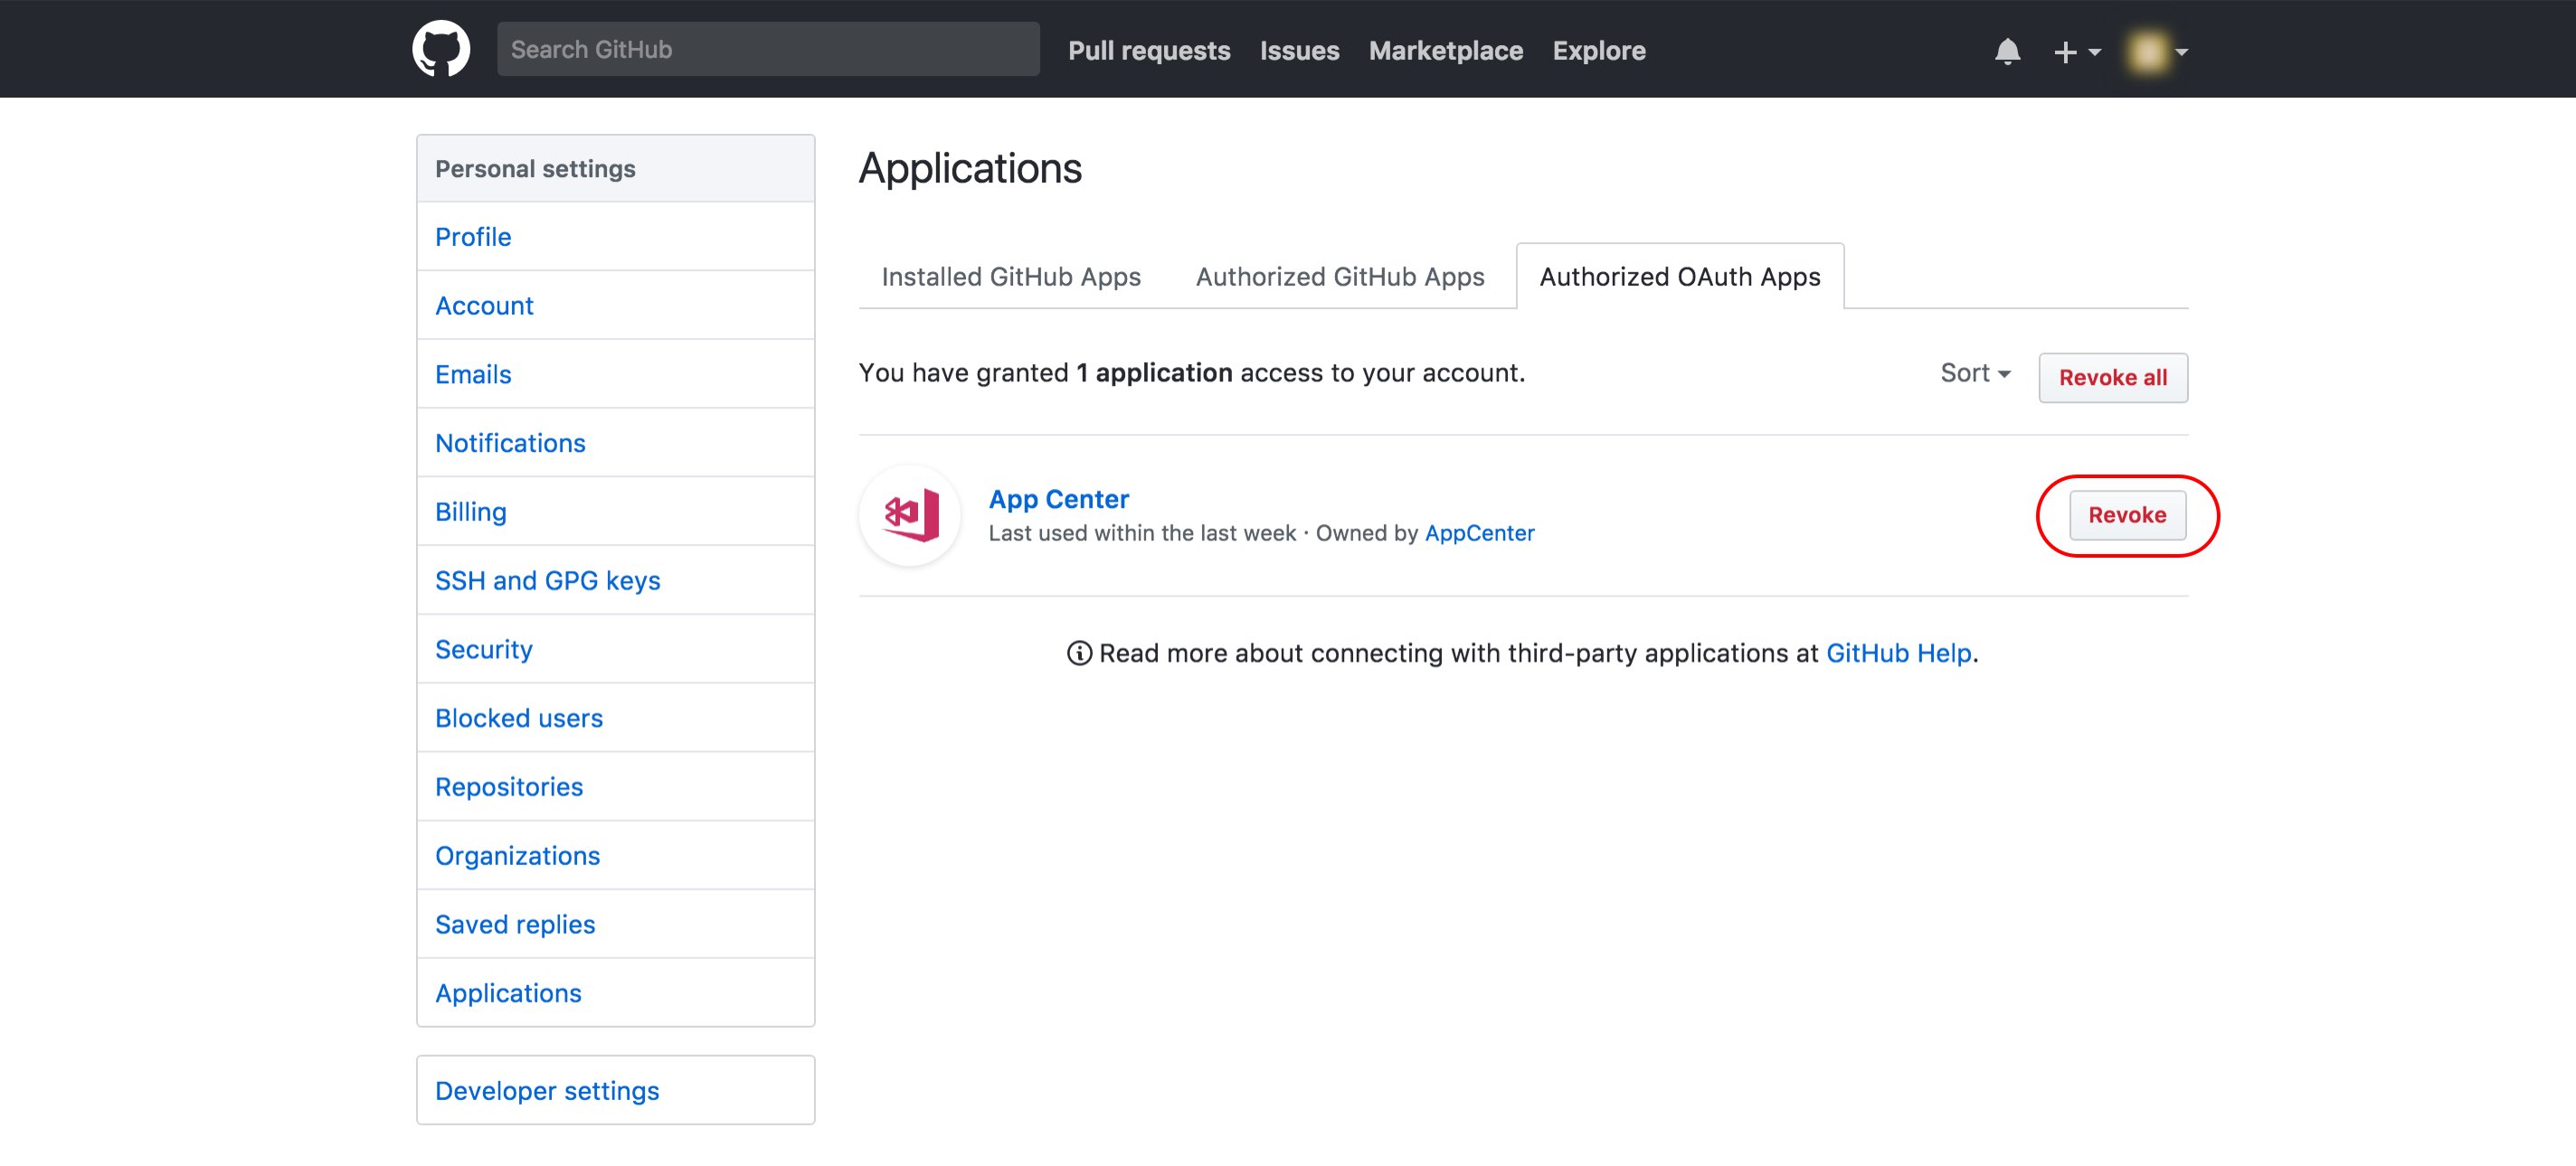The image size is (2576, 1166).
Task: Click the notifications bell icon
Action: pos(2008,50)
